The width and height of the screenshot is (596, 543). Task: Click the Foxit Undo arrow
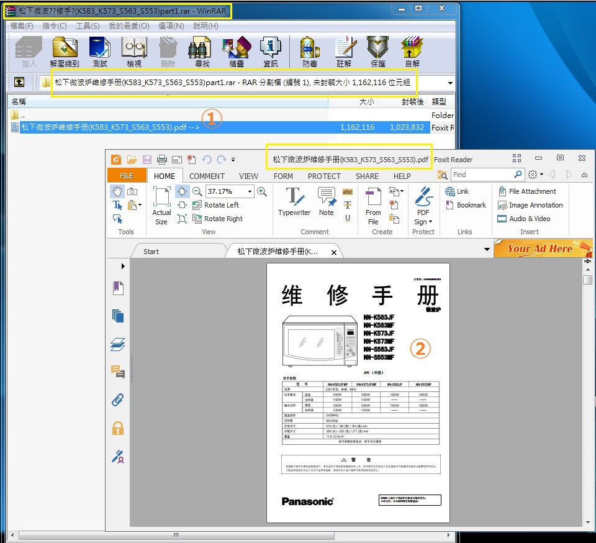click(207, 159)
